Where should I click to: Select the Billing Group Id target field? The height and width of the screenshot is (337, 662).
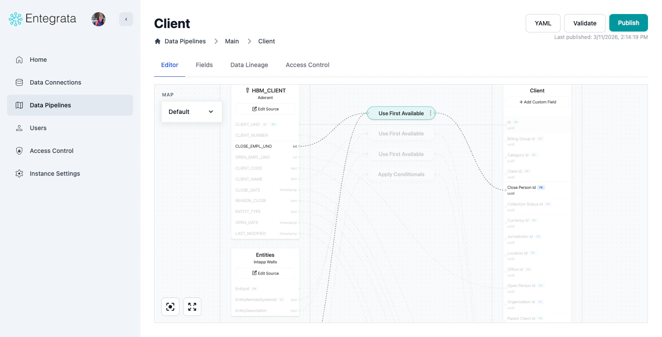click(x=537, y=141)
